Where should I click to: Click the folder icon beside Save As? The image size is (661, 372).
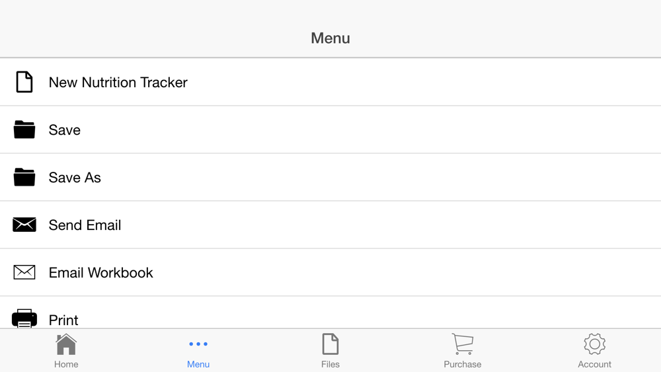[x=24, y=177]
